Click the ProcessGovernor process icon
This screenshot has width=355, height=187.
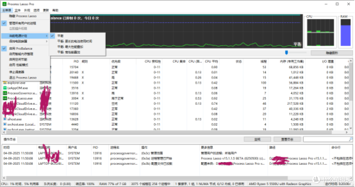coord(5,93)
